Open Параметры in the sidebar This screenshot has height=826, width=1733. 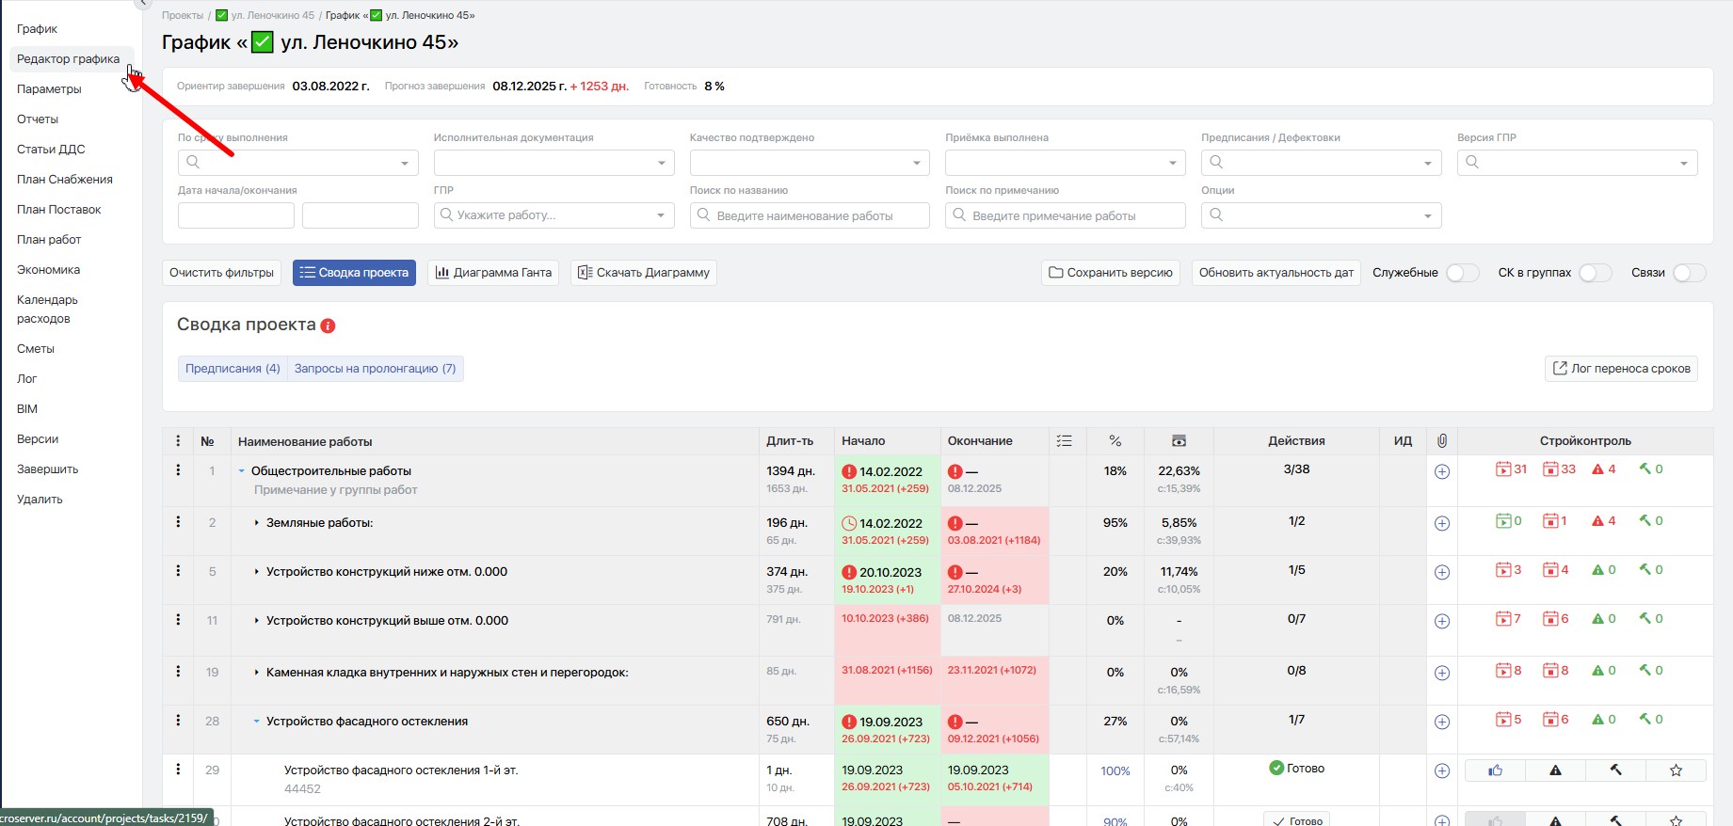pyautogui.click(x=49, y=89)
